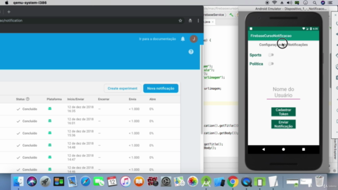
Task: Toggle the Sports switch in the emulator app
Action: 271,55
